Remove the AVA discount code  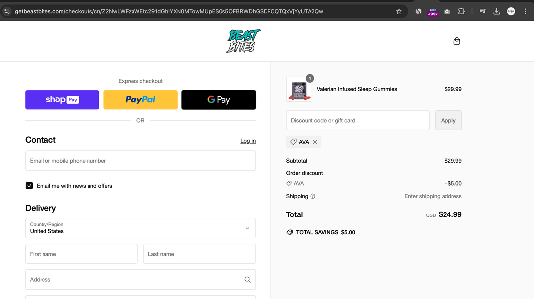(x=315, y=142)
